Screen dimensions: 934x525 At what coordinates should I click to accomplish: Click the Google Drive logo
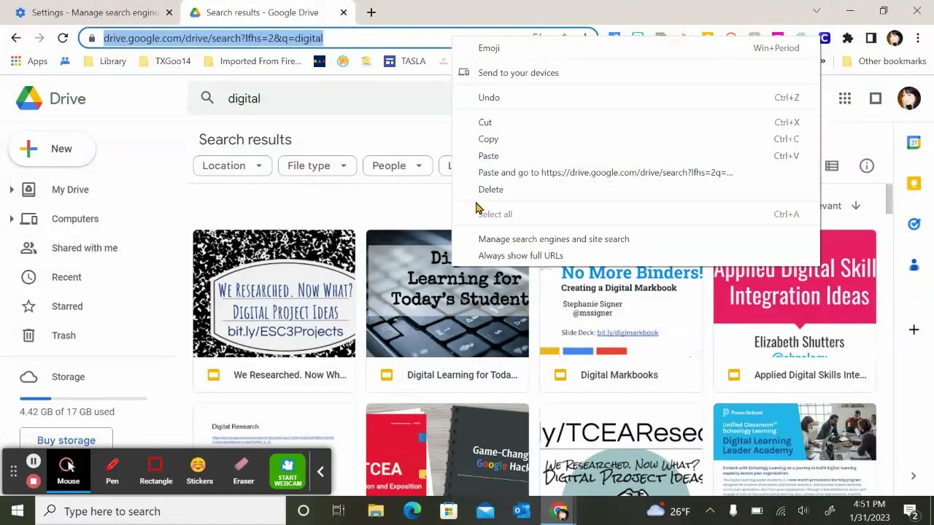tap(29, 98)
